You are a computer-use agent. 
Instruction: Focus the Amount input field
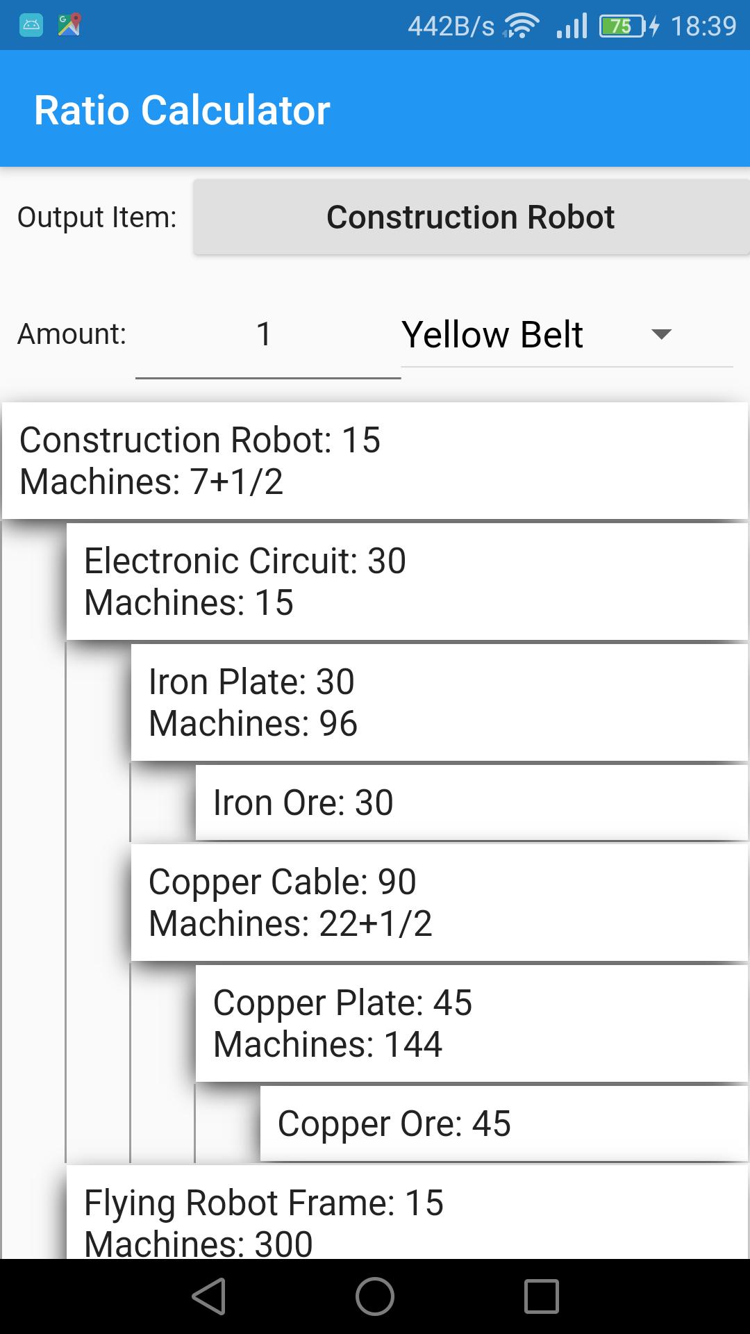268,336
